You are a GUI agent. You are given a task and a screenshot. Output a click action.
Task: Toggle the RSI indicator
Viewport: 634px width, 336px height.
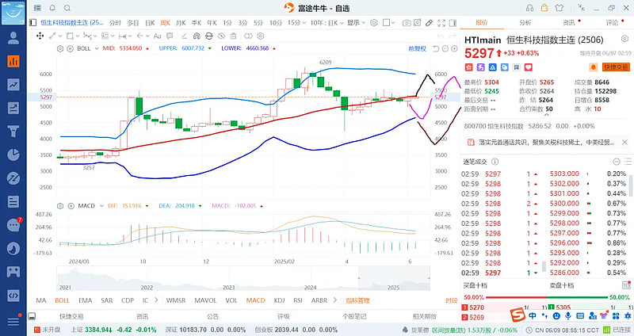pos(298,300)
